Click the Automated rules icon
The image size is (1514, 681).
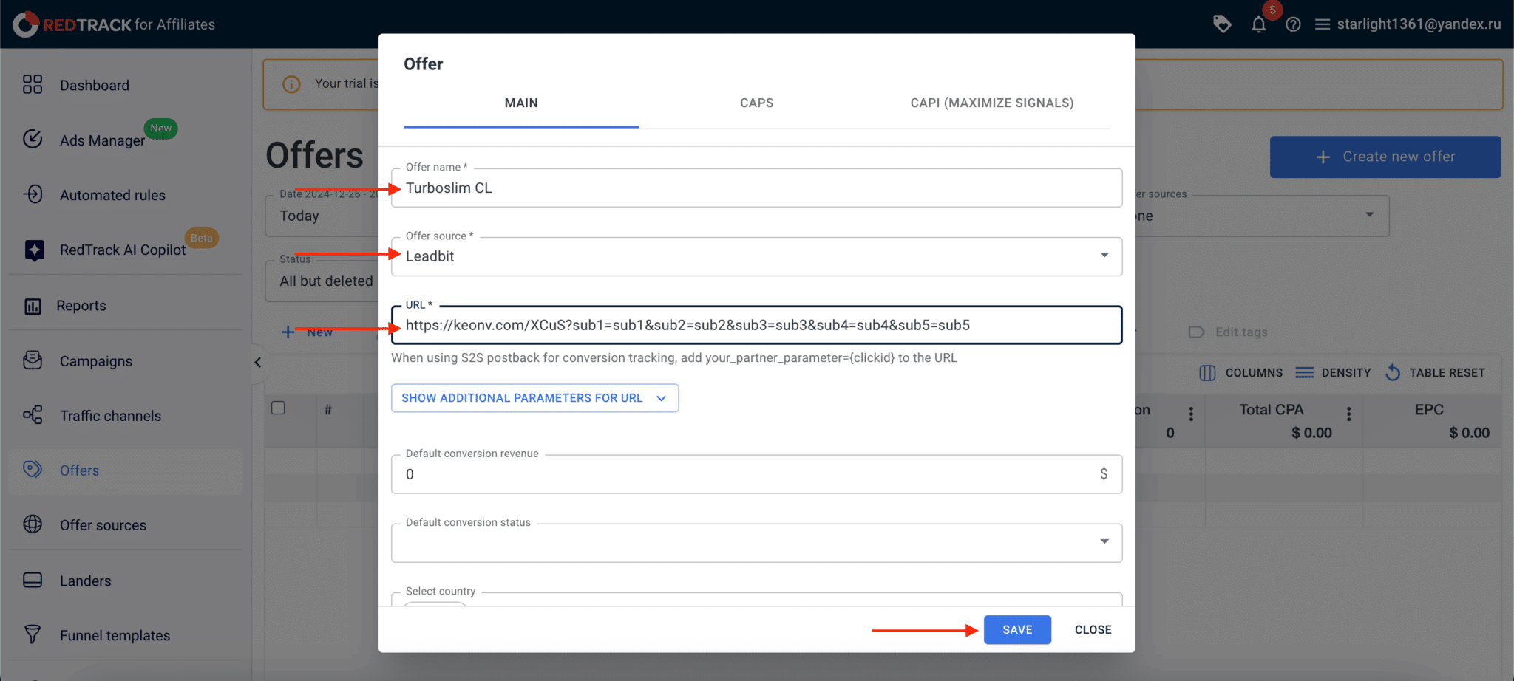tap(33, 194)
